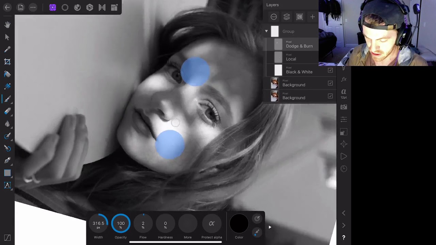Click the redo right chevron
The width and height of the screenshot is (436, 245).
344,225
